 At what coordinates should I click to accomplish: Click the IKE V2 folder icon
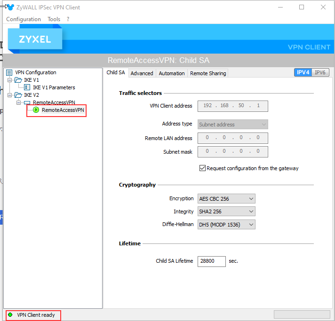point(18,95)
